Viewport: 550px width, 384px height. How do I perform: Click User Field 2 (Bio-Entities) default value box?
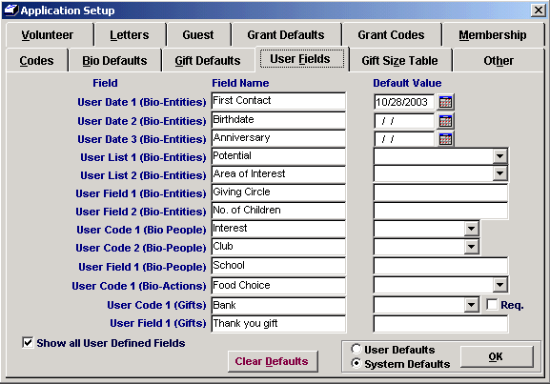coord(440,212)
